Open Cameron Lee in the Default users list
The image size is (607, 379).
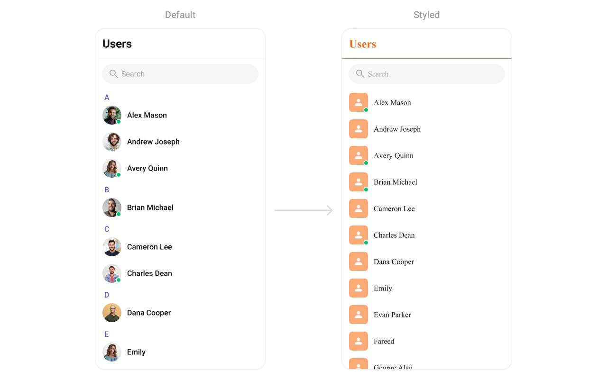pos(180,247)
